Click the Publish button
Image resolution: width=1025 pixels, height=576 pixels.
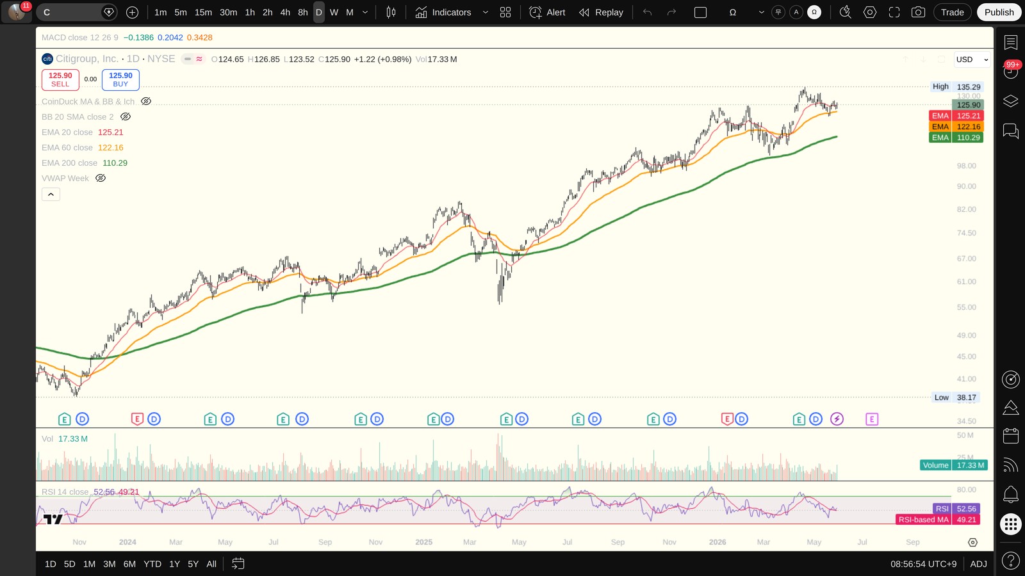(x=999, y=12)
